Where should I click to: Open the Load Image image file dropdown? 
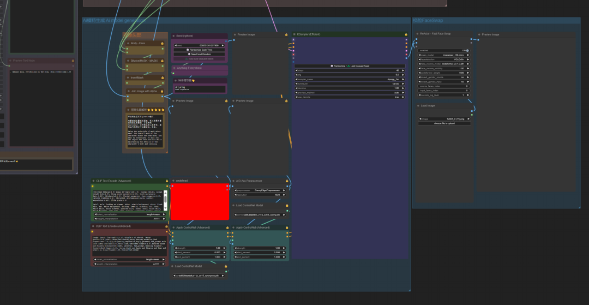pyautogui.click(x=444, y=119)
